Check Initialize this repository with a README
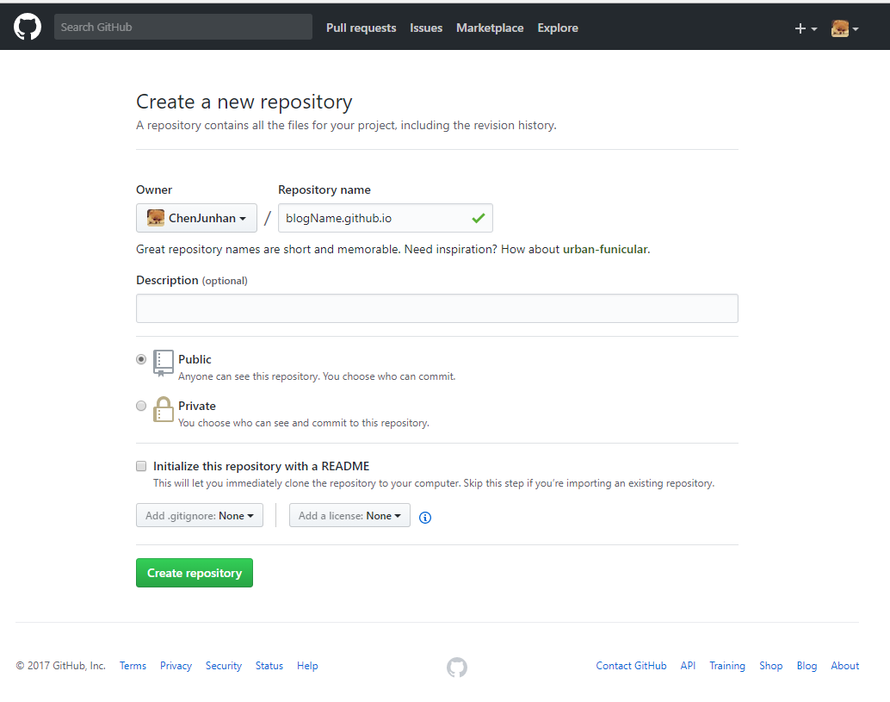 141,466
